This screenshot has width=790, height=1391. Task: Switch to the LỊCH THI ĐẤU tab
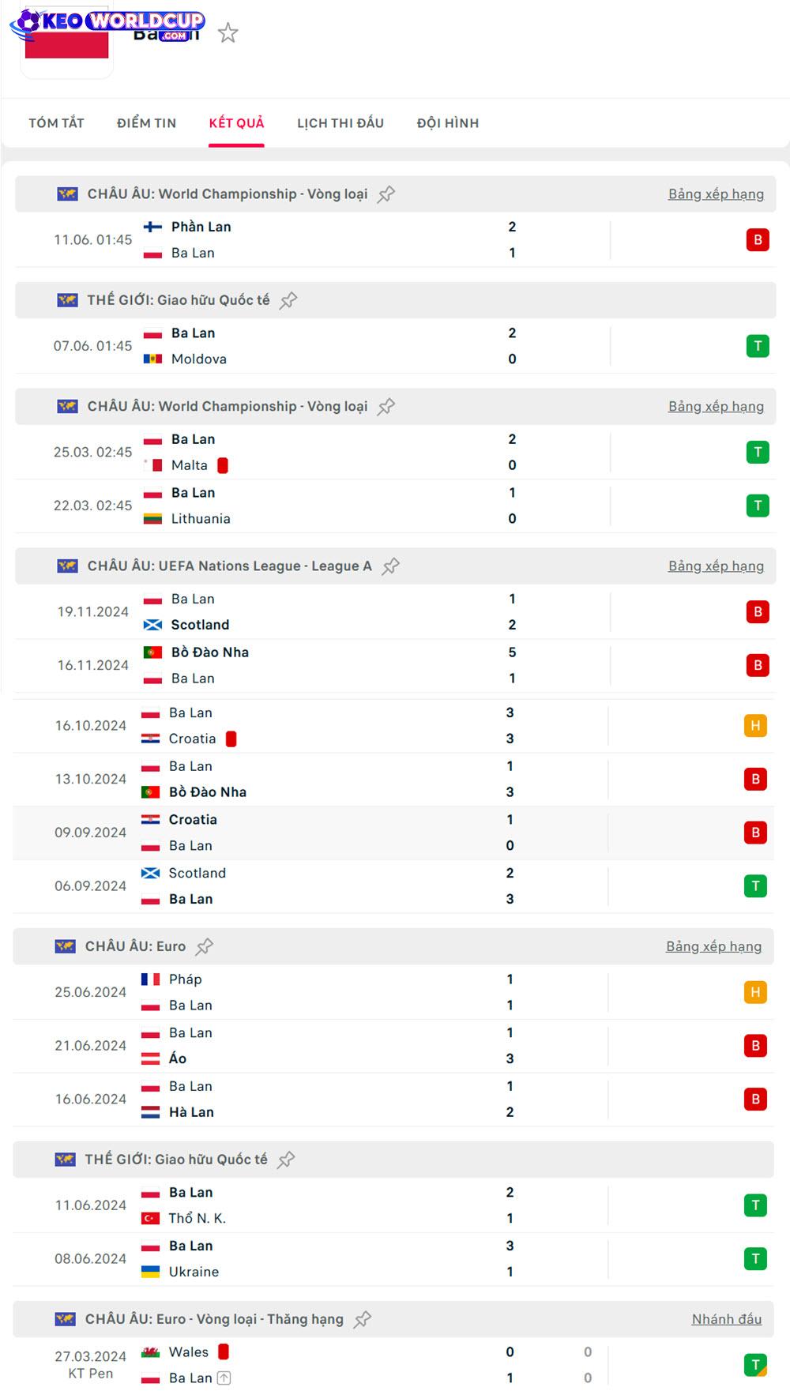coord(340,123)
